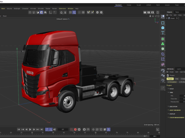Open the MoGraph menu

17,8
